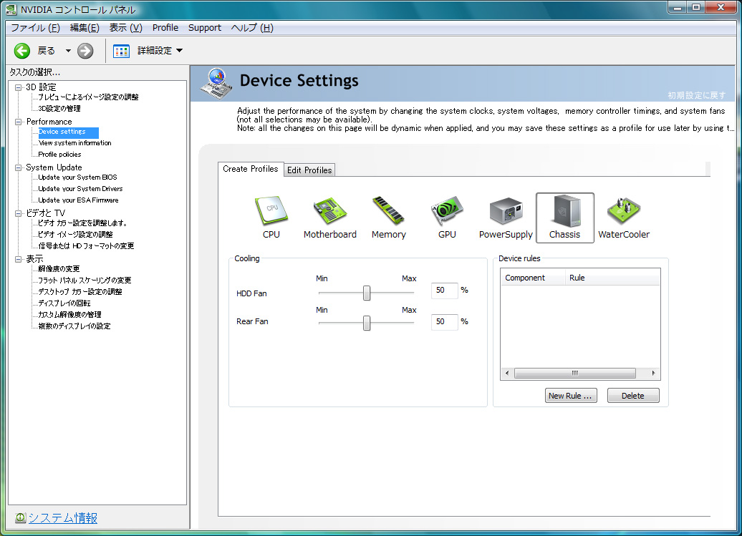Open the システム情報 link
Screen dimensions: 742x536
(x=62, y=518)
